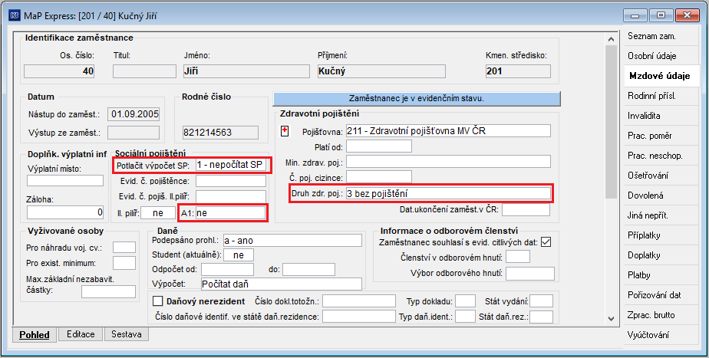Click the II. pilíř field showing ne
Image resolution: width=709 pixels, height=358 pixels.
pos(158,213)
